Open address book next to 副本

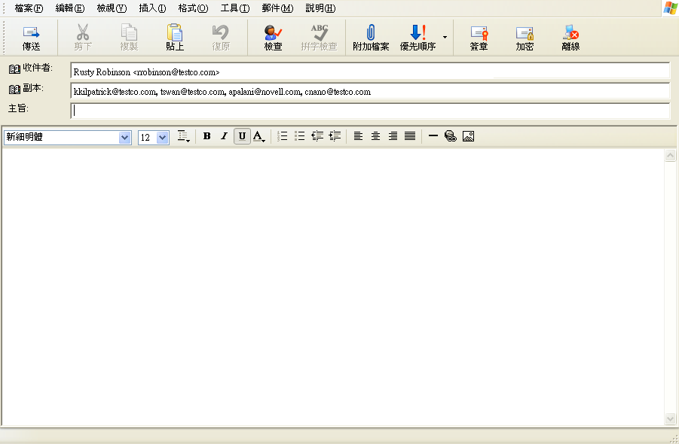[14, 89]
